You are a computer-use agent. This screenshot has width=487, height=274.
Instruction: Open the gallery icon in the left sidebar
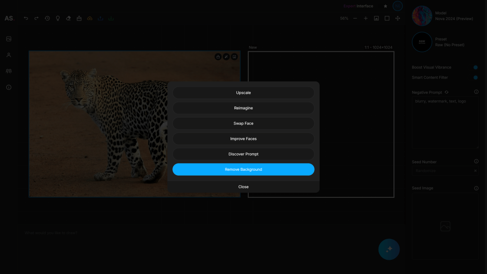9,39
